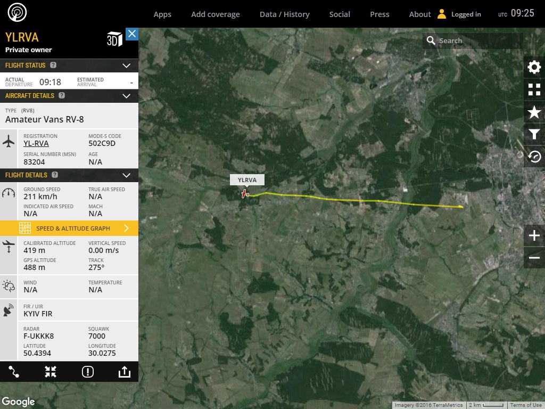Share this flight with the upload icon
The image size is (545, 409).
124,372
